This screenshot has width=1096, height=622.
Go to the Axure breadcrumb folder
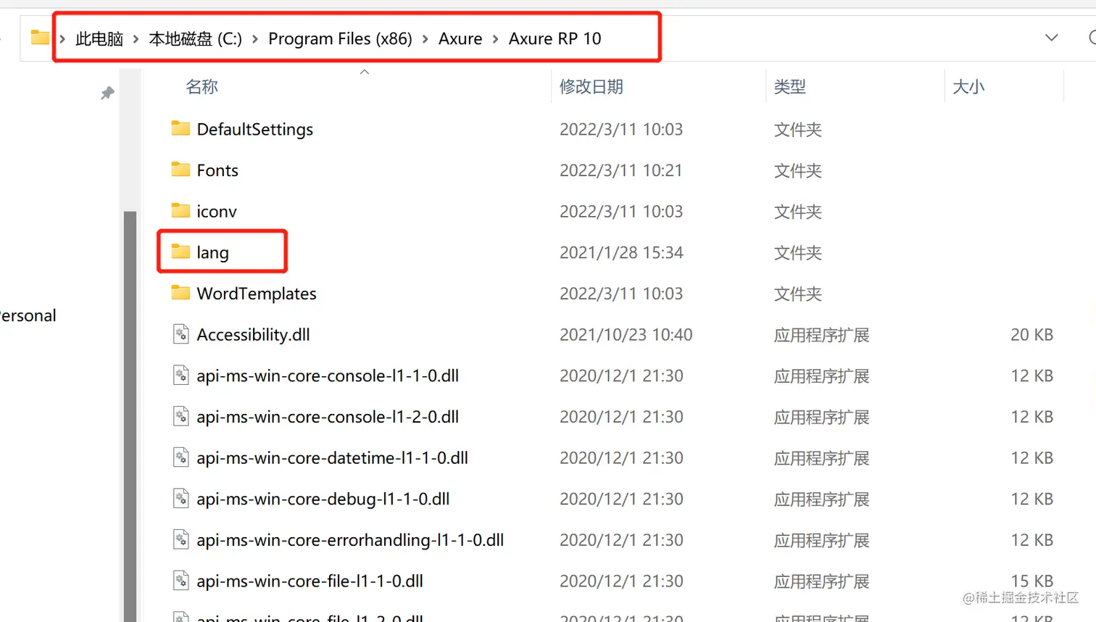[x=460, y=38]
